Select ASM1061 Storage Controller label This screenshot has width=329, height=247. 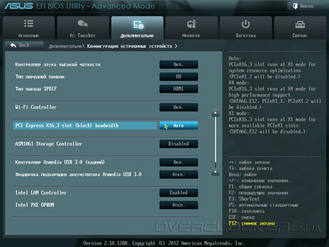click(x=48, y=144)
